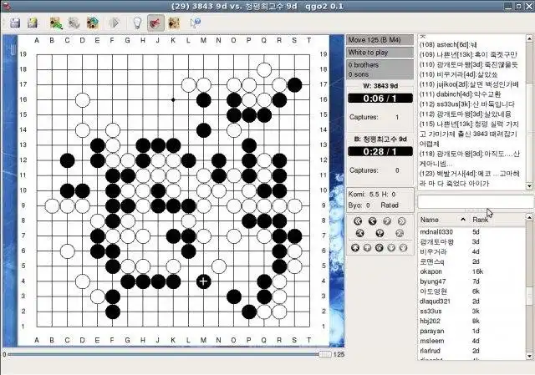Select 광개토마왕 3d row in observer list
Viewport: 535px width, 375px height.
[x=471, y=241]
